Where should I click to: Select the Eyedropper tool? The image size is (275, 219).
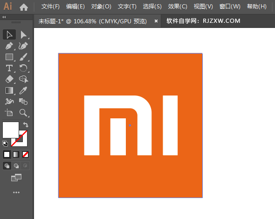click(23, 90)
